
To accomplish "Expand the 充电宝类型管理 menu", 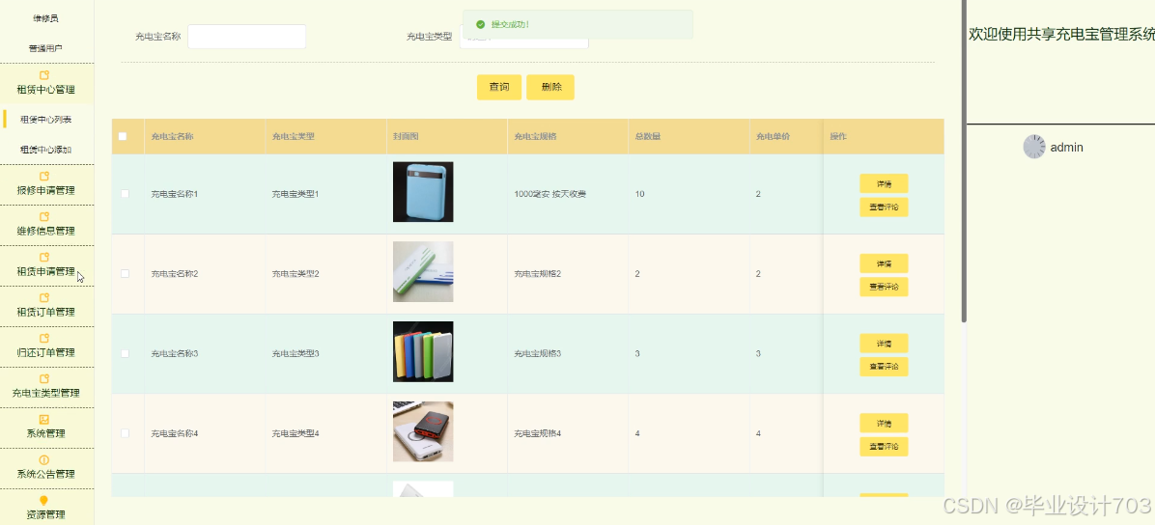I will 45,387.
